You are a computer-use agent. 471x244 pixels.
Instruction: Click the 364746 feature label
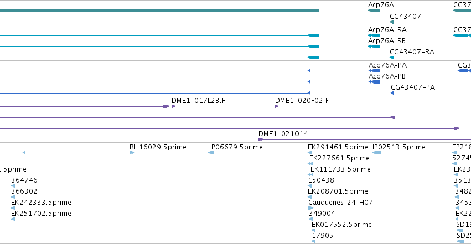tap(24, 180)
